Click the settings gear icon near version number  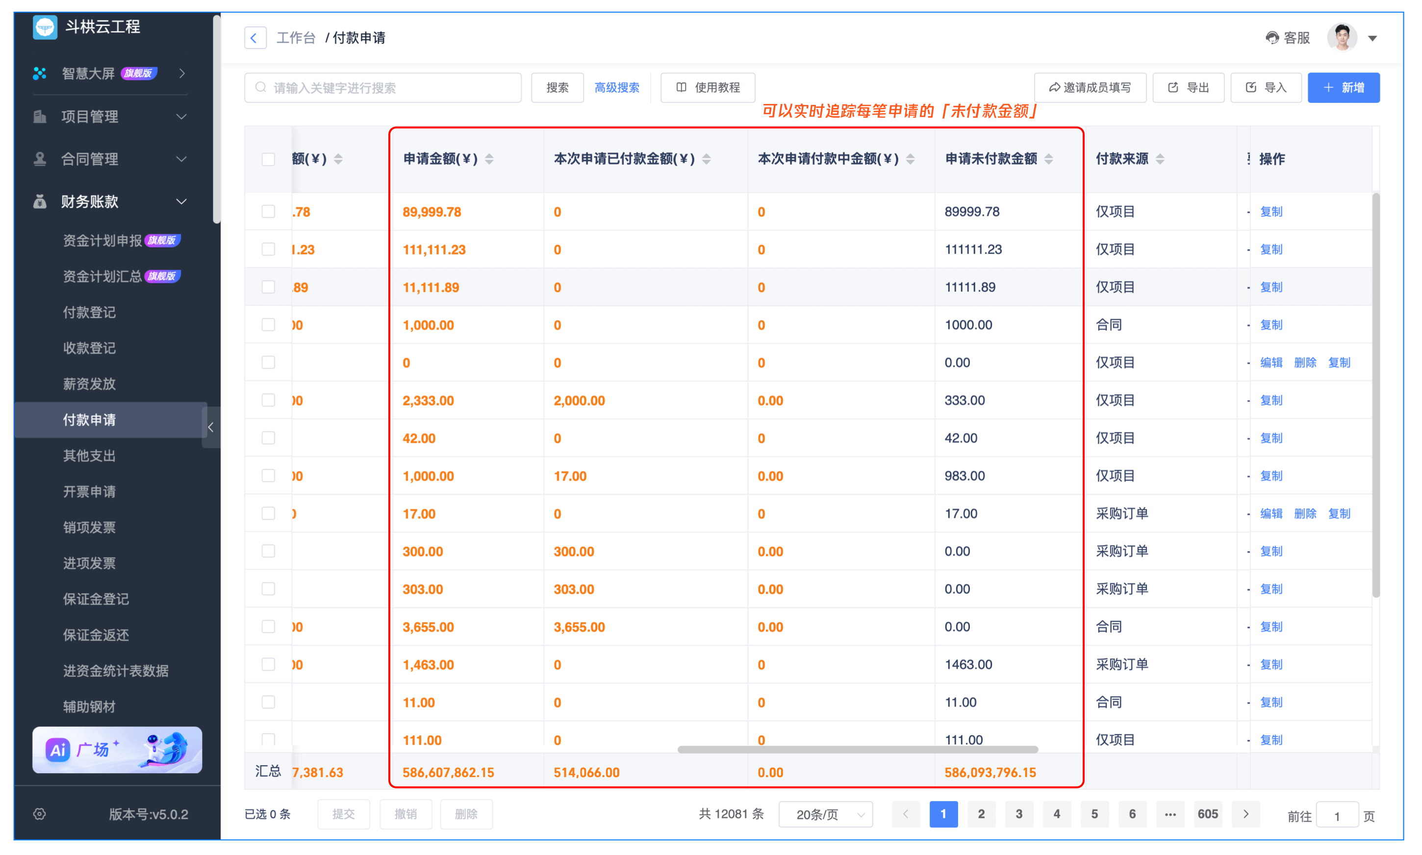click(40, 813)
